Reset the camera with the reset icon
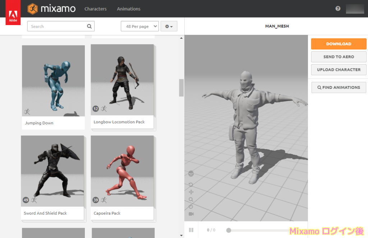Screen dimensions: 368x238 click(191, 206)
